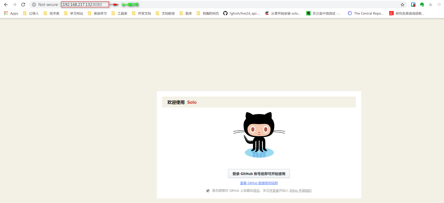The height and width of the screenshot is (203, 444).
Task: Open the Apps shortcut in the bookmarks bar
Action: [11, 13]
